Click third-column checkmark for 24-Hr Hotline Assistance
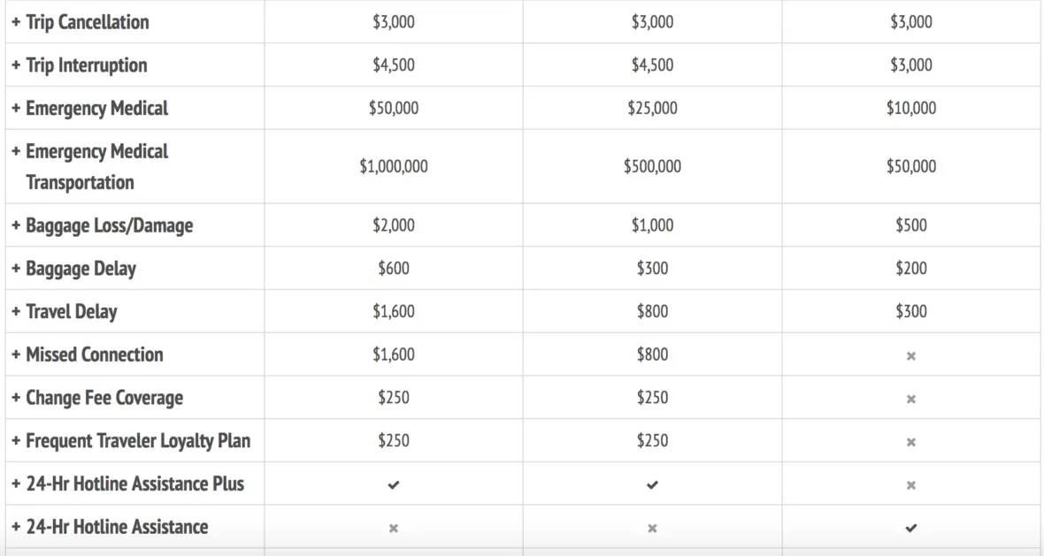 pyautogui.click(x=910, y=528)
